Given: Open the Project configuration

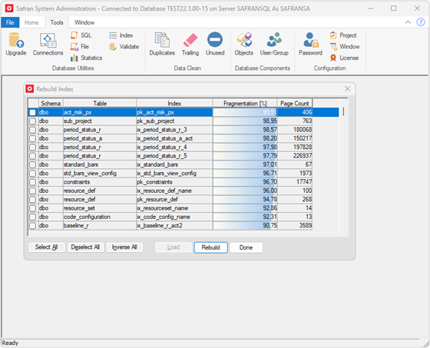Looking at the screenshot, I should click(x=343, y=35).
